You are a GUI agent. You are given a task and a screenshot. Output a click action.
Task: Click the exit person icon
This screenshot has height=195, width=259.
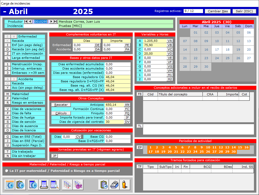125,185
